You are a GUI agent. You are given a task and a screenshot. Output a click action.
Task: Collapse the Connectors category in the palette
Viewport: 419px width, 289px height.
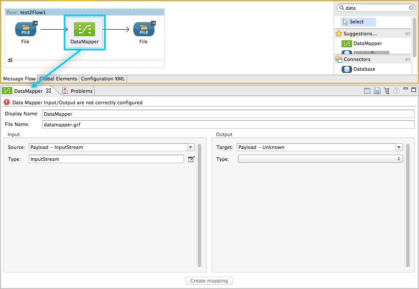pyautogui.click(x=407, y=59)
